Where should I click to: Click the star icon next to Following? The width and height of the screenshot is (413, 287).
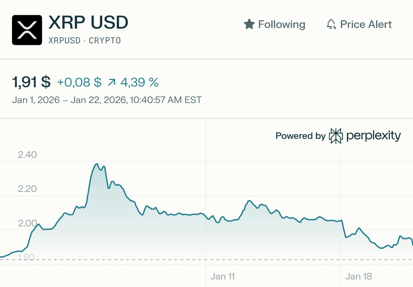tap(249, 24)
